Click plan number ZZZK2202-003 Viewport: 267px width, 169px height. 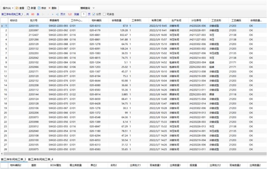point(198,67)
